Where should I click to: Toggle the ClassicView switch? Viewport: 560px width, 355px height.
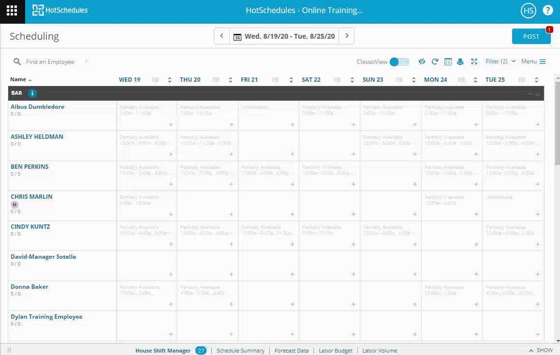(399, 61)
